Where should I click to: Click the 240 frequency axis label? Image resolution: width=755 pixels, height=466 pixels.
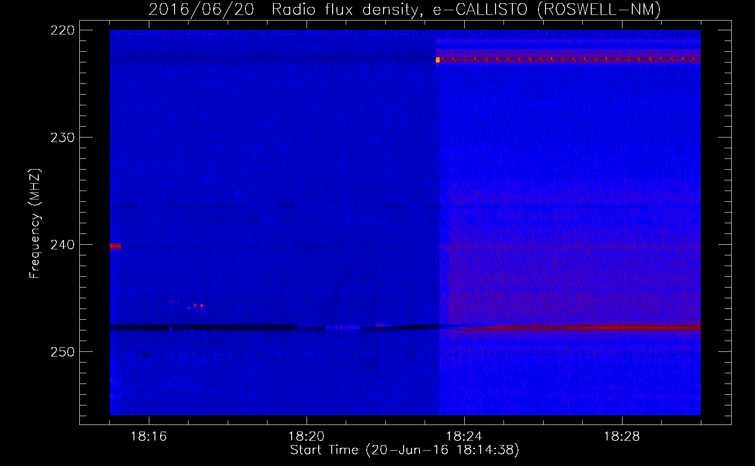[x=63, y=245]
